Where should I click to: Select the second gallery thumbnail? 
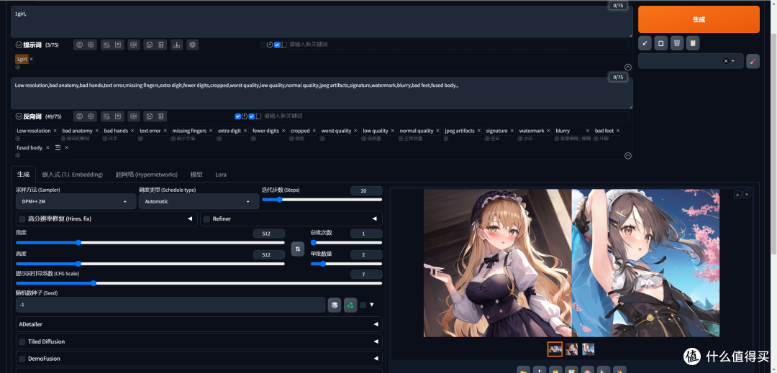[571, 349]
